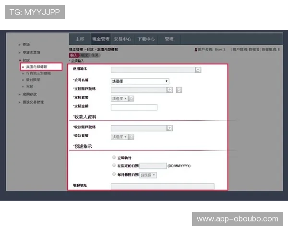Click the 結果 step indicator

(95, 55)
